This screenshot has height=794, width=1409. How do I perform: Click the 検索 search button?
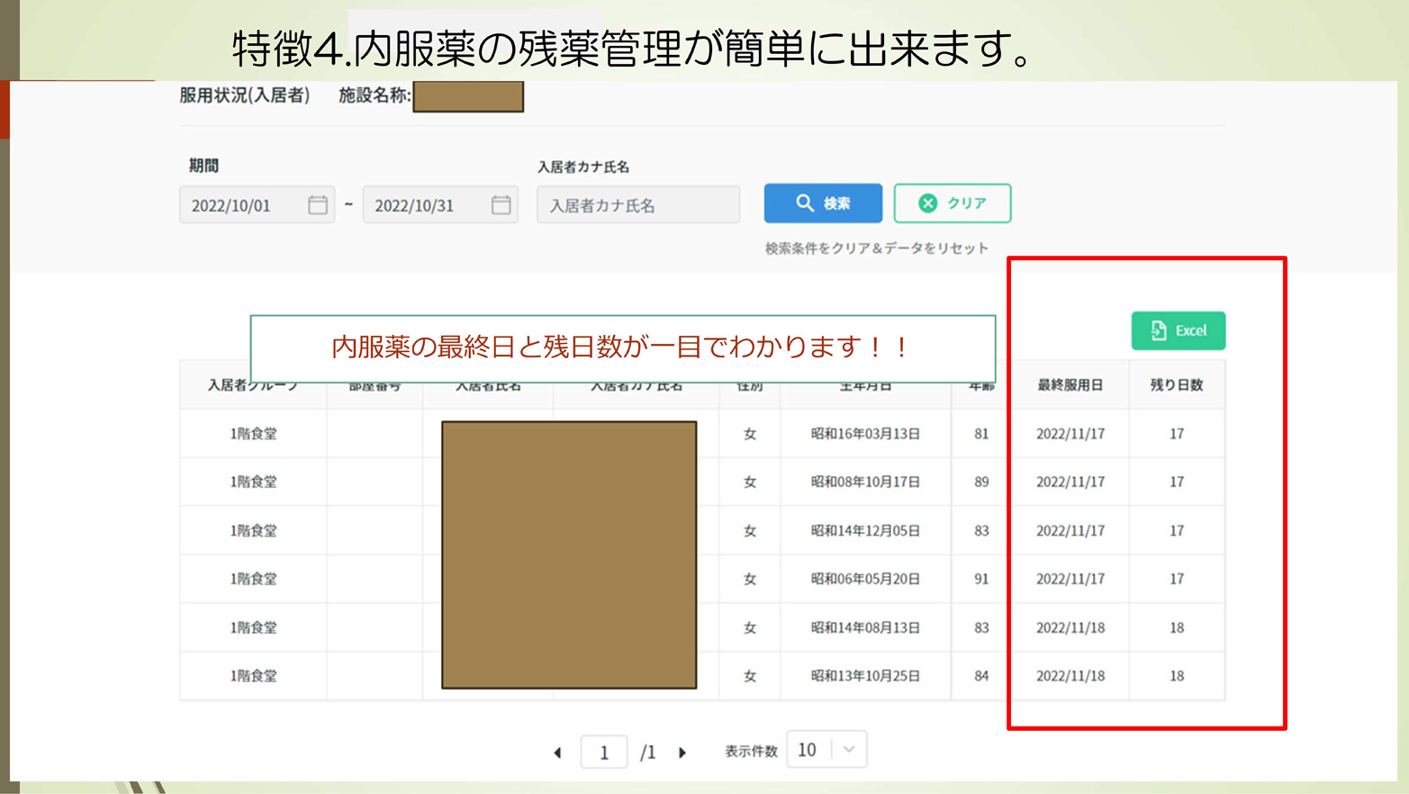tap(823, 203)
